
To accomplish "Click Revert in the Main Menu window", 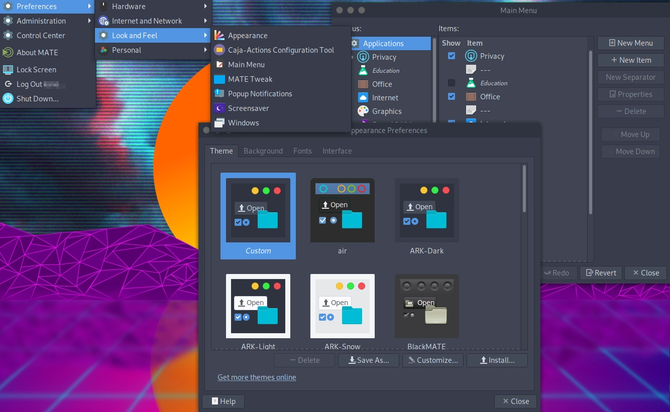I will click(601, 273).
